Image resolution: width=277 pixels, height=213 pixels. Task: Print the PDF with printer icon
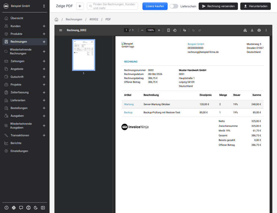(259, 30)
